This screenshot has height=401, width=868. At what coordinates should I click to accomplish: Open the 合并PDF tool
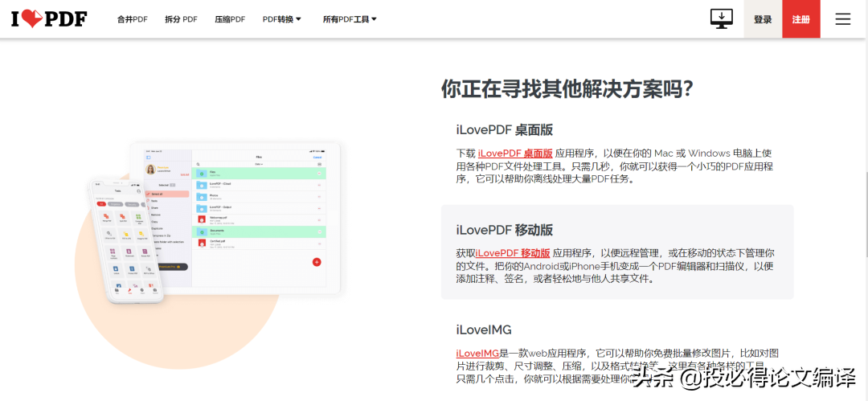pyautogui.click(x=133, y=19)
